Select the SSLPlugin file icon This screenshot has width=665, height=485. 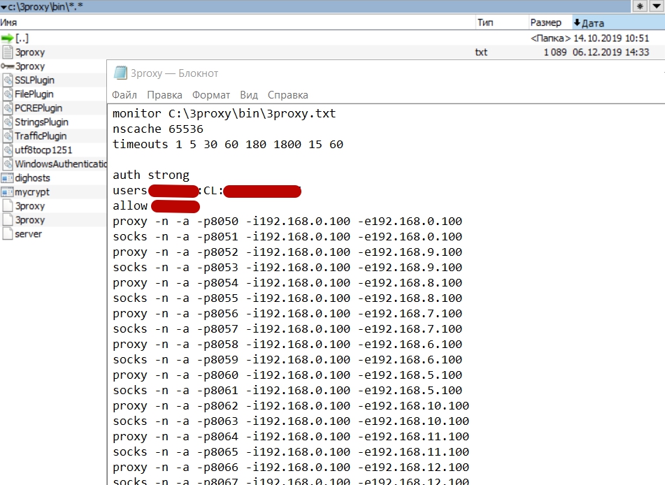8,80
